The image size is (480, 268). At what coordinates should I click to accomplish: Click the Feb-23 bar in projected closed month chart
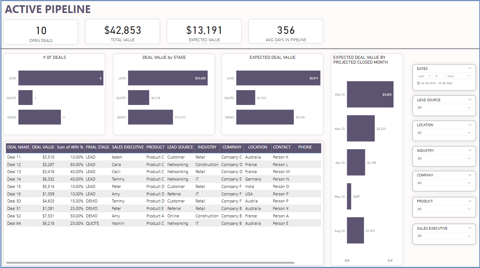point(370,94)
